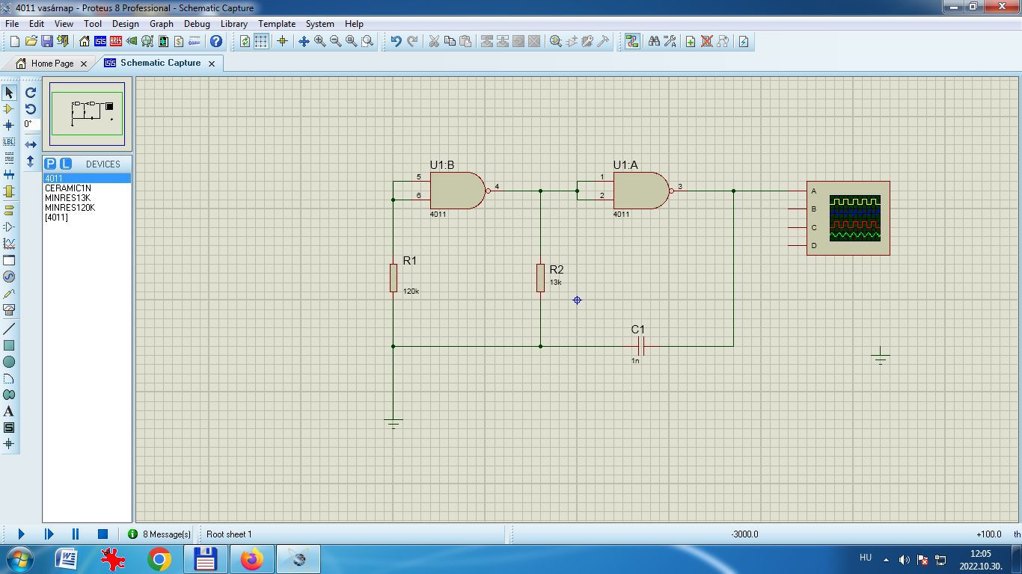Select the Component Mode tool
Viewport: 1022px width, 574px height.
point(9,109)
